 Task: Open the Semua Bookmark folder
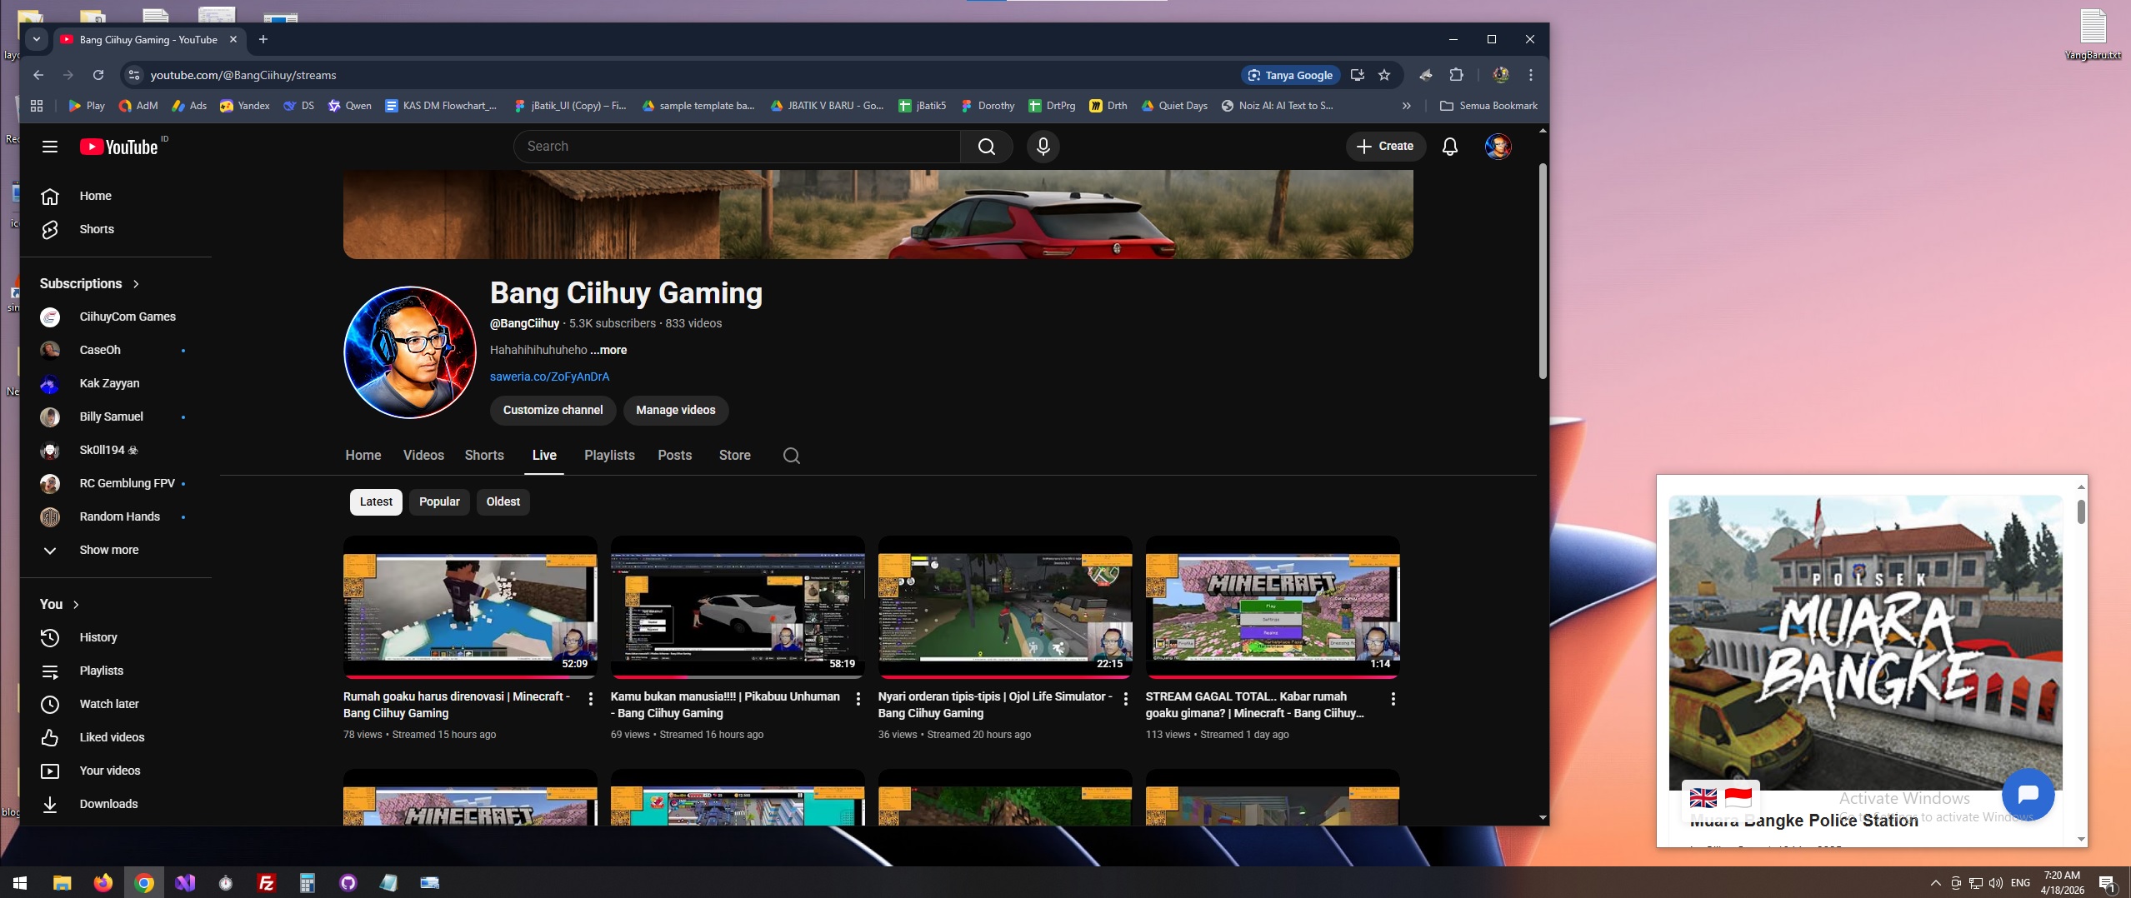pyautogui.click(x=1488, y=106)
